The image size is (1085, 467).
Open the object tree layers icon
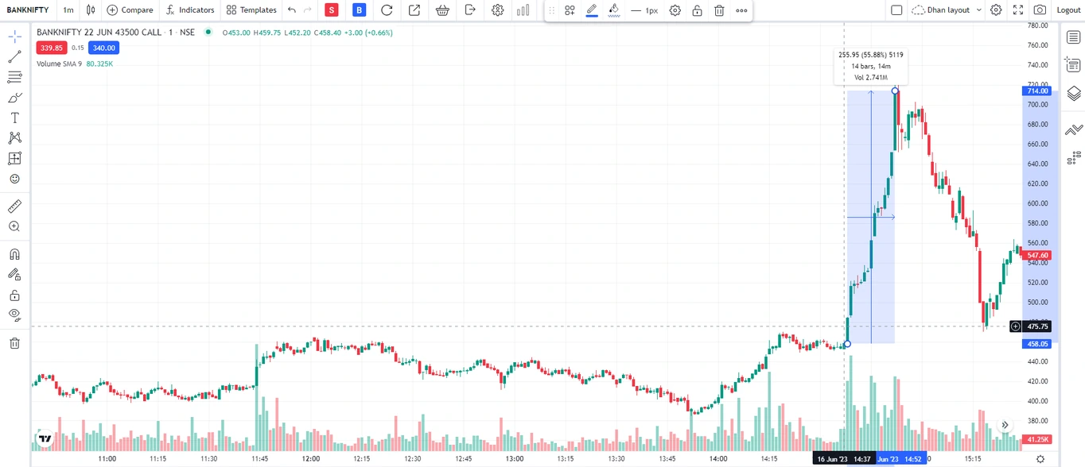pos(1074,94)
